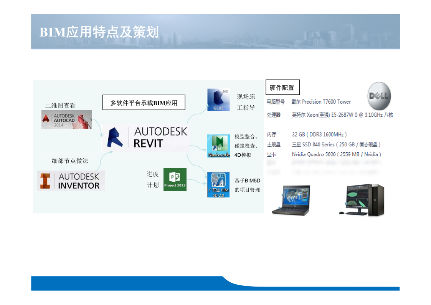Click the 显卡 row label
This screenshot has width=431, height=305.
272,154
